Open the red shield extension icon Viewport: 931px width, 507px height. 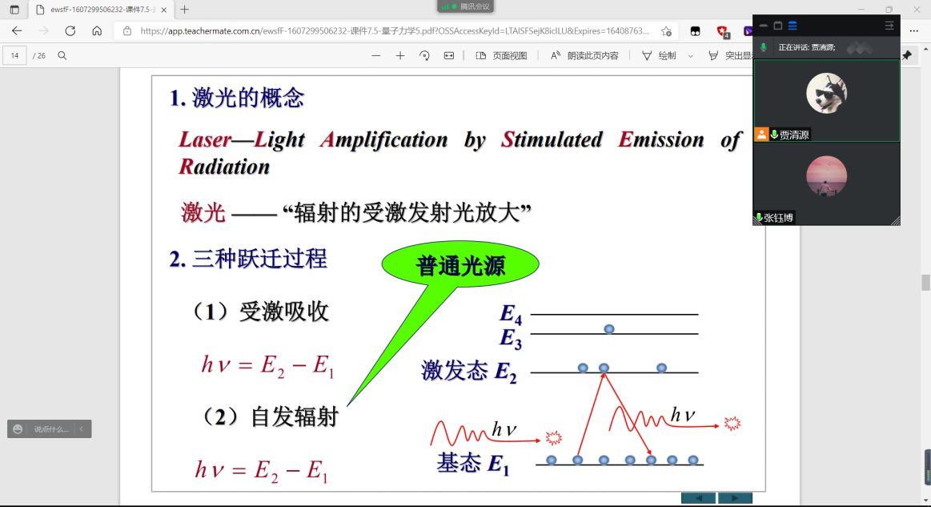(722, 31)
